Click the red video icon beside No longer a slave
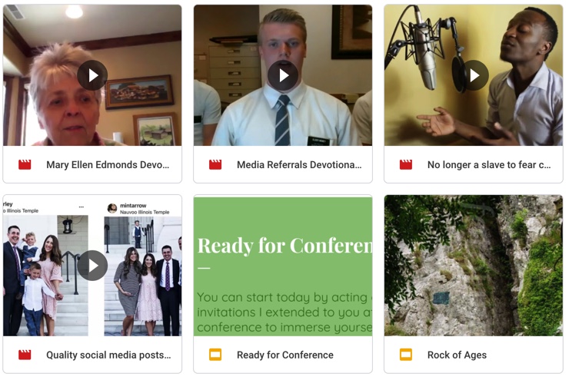 pos(406,165)
